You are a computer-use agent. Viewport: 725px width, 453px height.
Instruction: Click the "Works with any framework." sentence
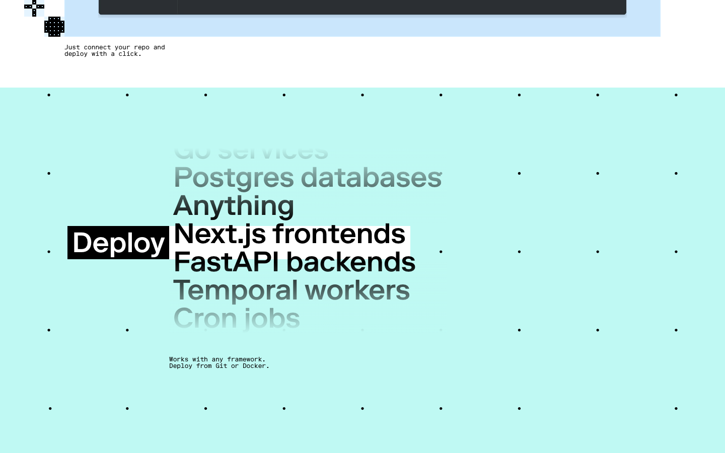coord(217,359)
